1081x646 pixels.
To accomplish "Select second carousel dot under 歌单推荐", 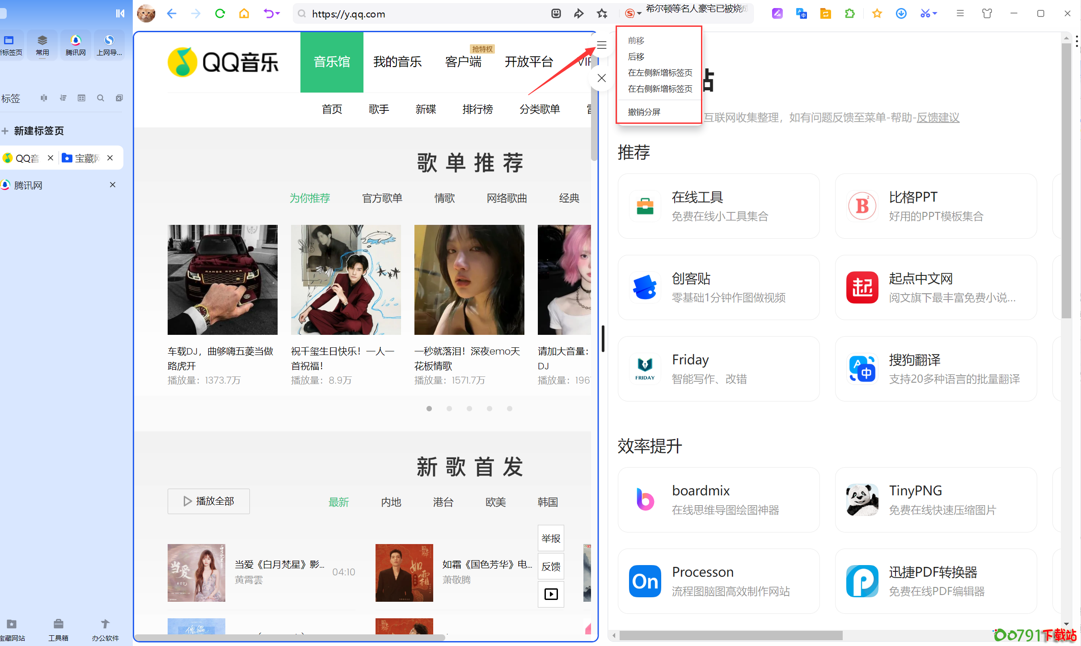I will click(x=449, y=409).
